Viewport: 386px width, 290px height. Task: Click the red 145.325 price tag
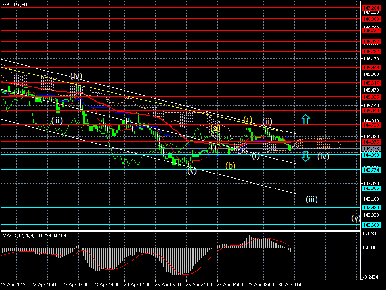click(371, 97)
